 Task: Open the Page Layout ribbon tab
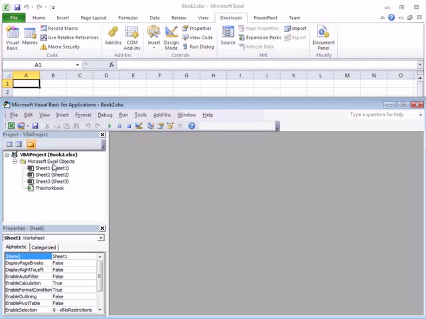94,18
